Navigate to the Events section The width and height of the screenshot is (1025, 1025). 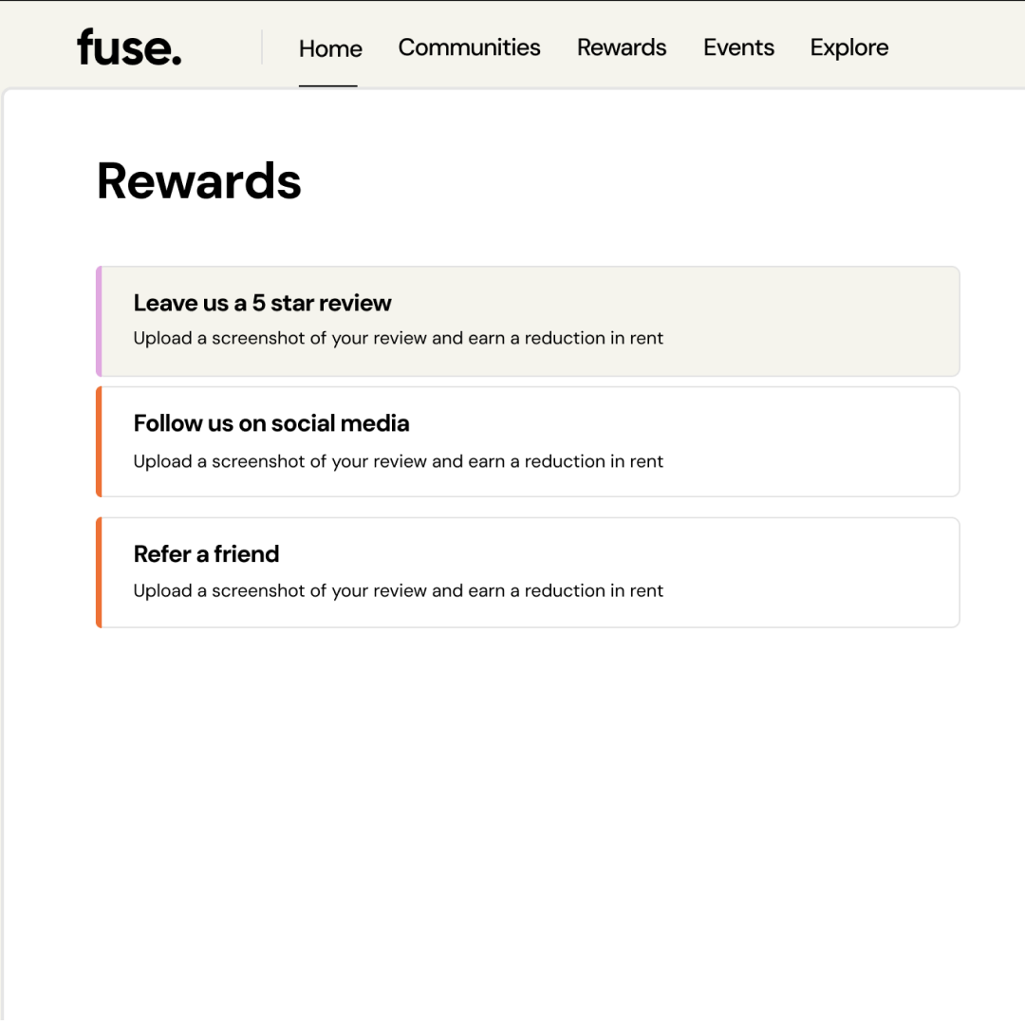738,47
